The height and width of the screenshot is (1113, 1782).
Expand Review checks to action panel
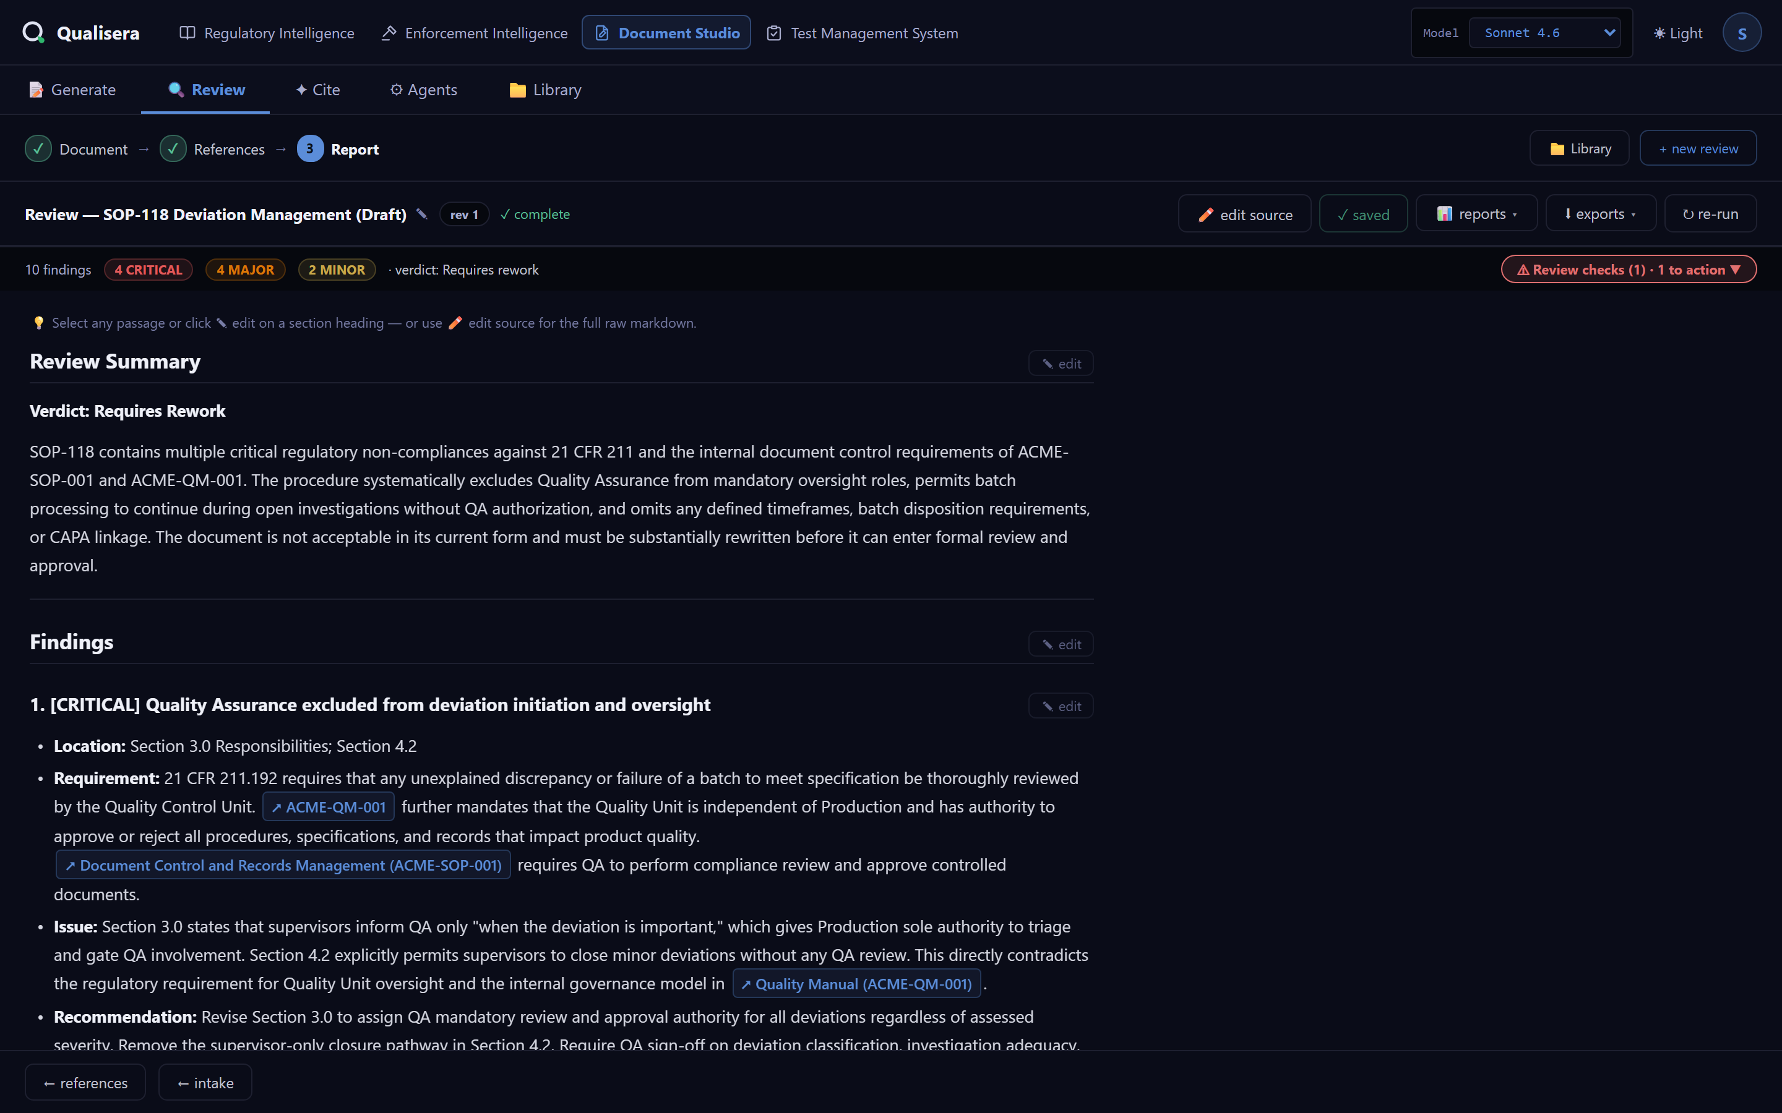[x=1628, y=270]
